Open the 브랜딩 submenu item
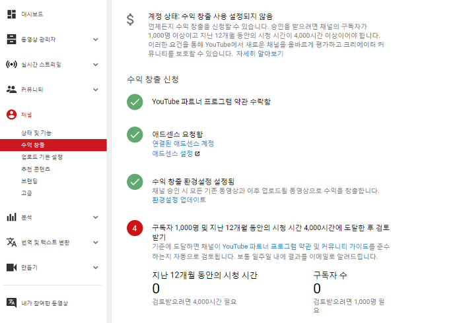Screen dimensions: 451x323 [29, 181]
